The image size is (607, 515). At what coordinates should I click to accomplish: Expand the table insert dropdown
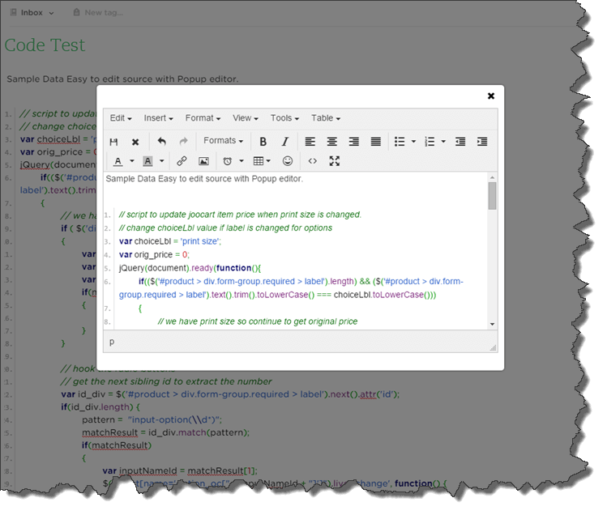262,161
